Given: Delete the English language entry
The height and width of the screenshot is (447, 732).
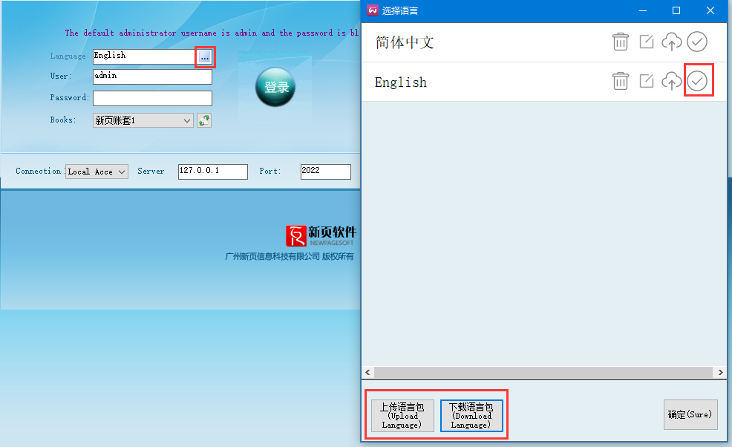Looking at the screenshot, I should click(621, 82).
